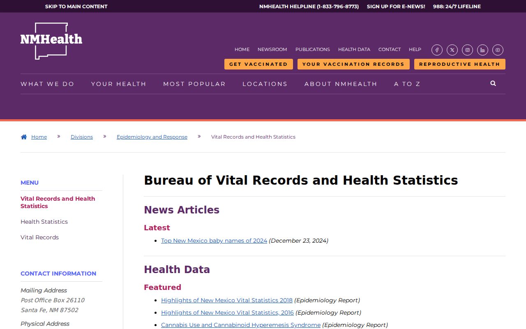Open the Your Health menu

(119, 84)
